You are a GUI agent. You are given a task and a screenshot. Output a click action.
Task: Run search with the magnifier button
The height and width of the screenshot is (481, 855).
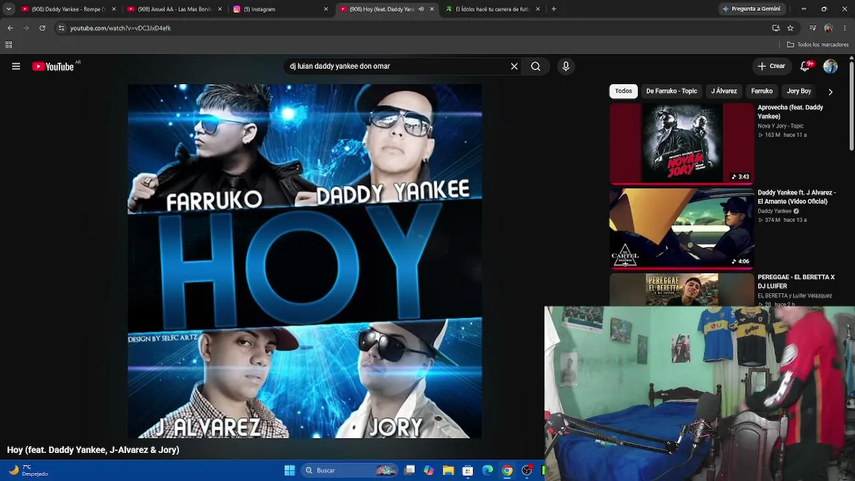pos(536,66)
